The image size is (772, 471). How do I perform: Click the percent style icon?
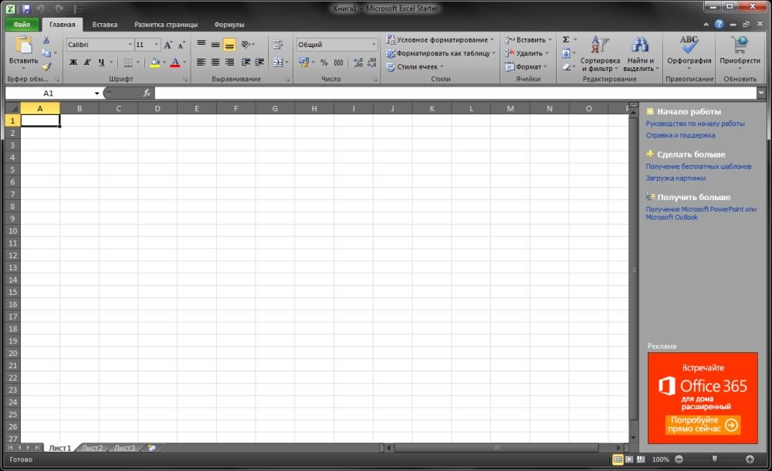point(323,63)
